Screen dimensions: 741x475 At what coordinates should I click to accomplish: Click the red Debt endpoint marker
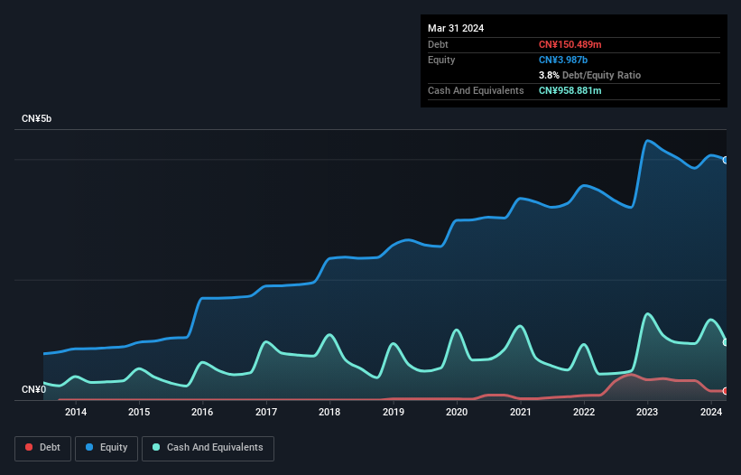tap(726, 391)
